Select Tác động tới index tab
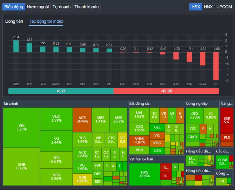Image resolution: width=235 pixels, height=190 pixels. 46,21
